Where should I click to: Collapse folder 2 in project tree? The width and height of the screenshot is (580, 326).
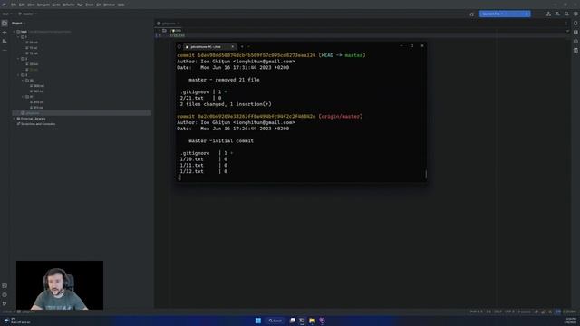pos(18,59)
